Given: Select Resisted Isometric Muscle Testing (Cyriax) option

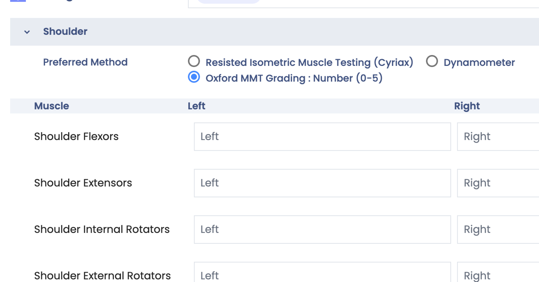Looking at the screenshot, I should (194, 61).
